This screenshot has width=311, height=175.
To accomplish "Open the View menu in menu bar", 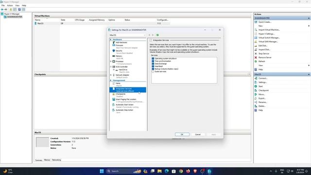I will (x=17, y=5).
